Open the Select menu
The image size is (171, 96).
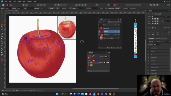tap(19, 2)
